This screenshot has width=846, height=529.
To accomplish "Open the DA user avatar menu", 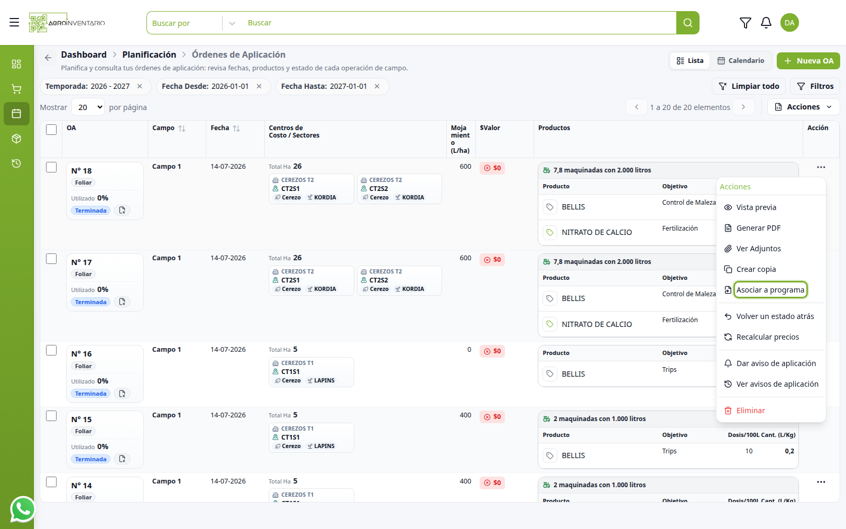I will click(x=789, y=23).
